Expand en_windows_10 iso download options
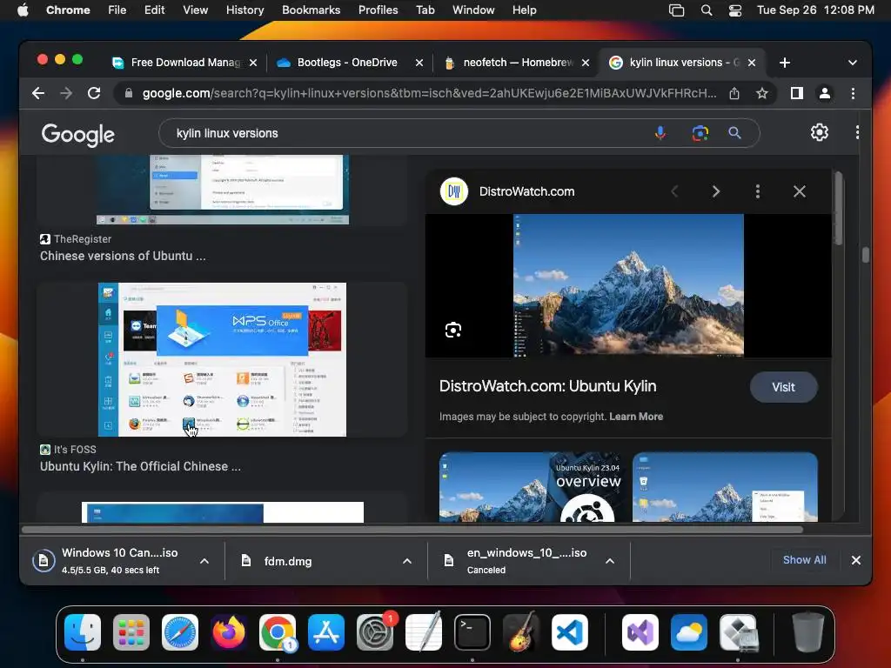Viewport: 891px width, 668px height. 610,561
